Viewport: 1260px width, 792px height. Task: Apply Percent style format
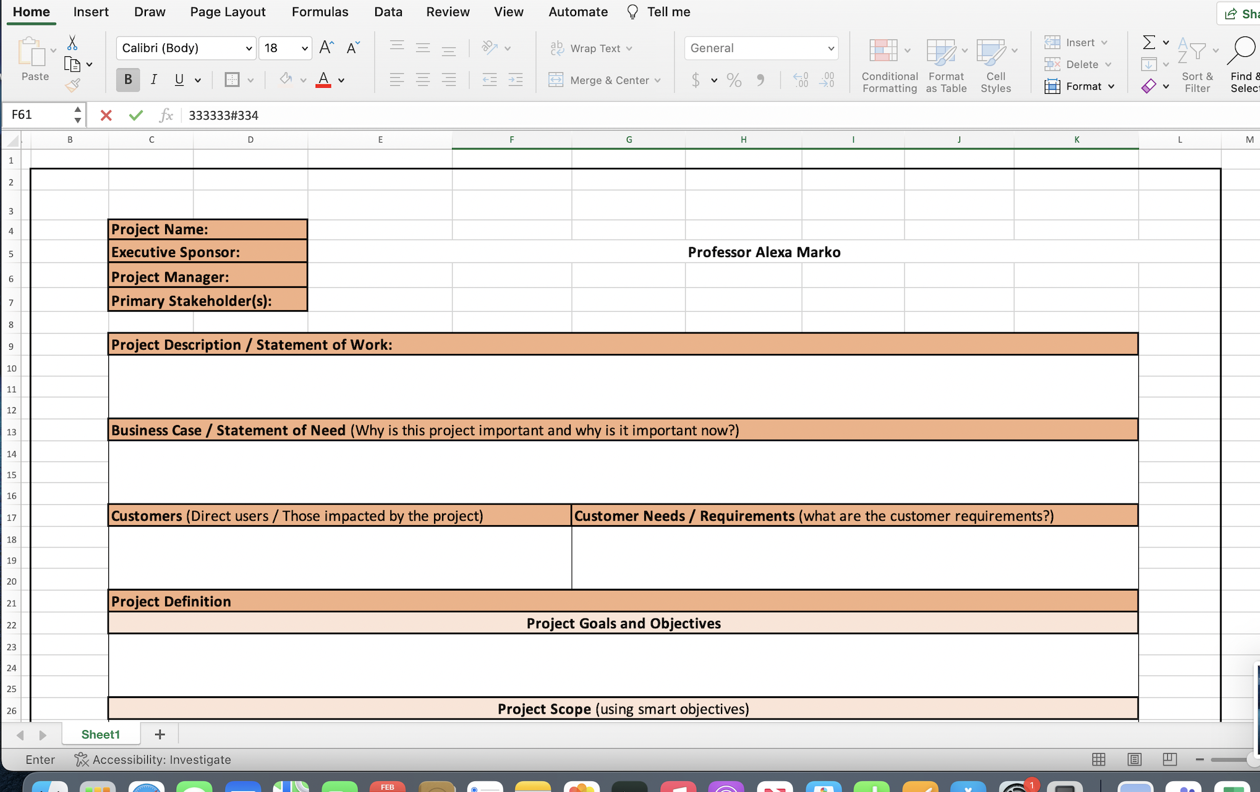point(734,80)
